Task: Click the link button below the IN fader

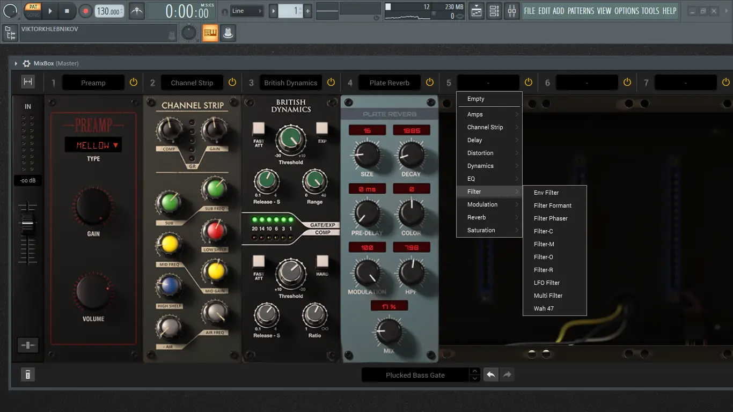Action: 27,345
